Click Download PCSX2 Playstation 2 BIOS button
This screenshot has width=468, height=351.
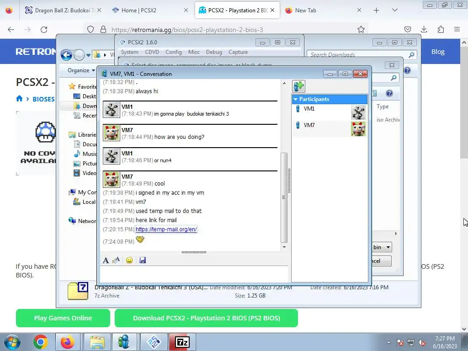[206, 318]
